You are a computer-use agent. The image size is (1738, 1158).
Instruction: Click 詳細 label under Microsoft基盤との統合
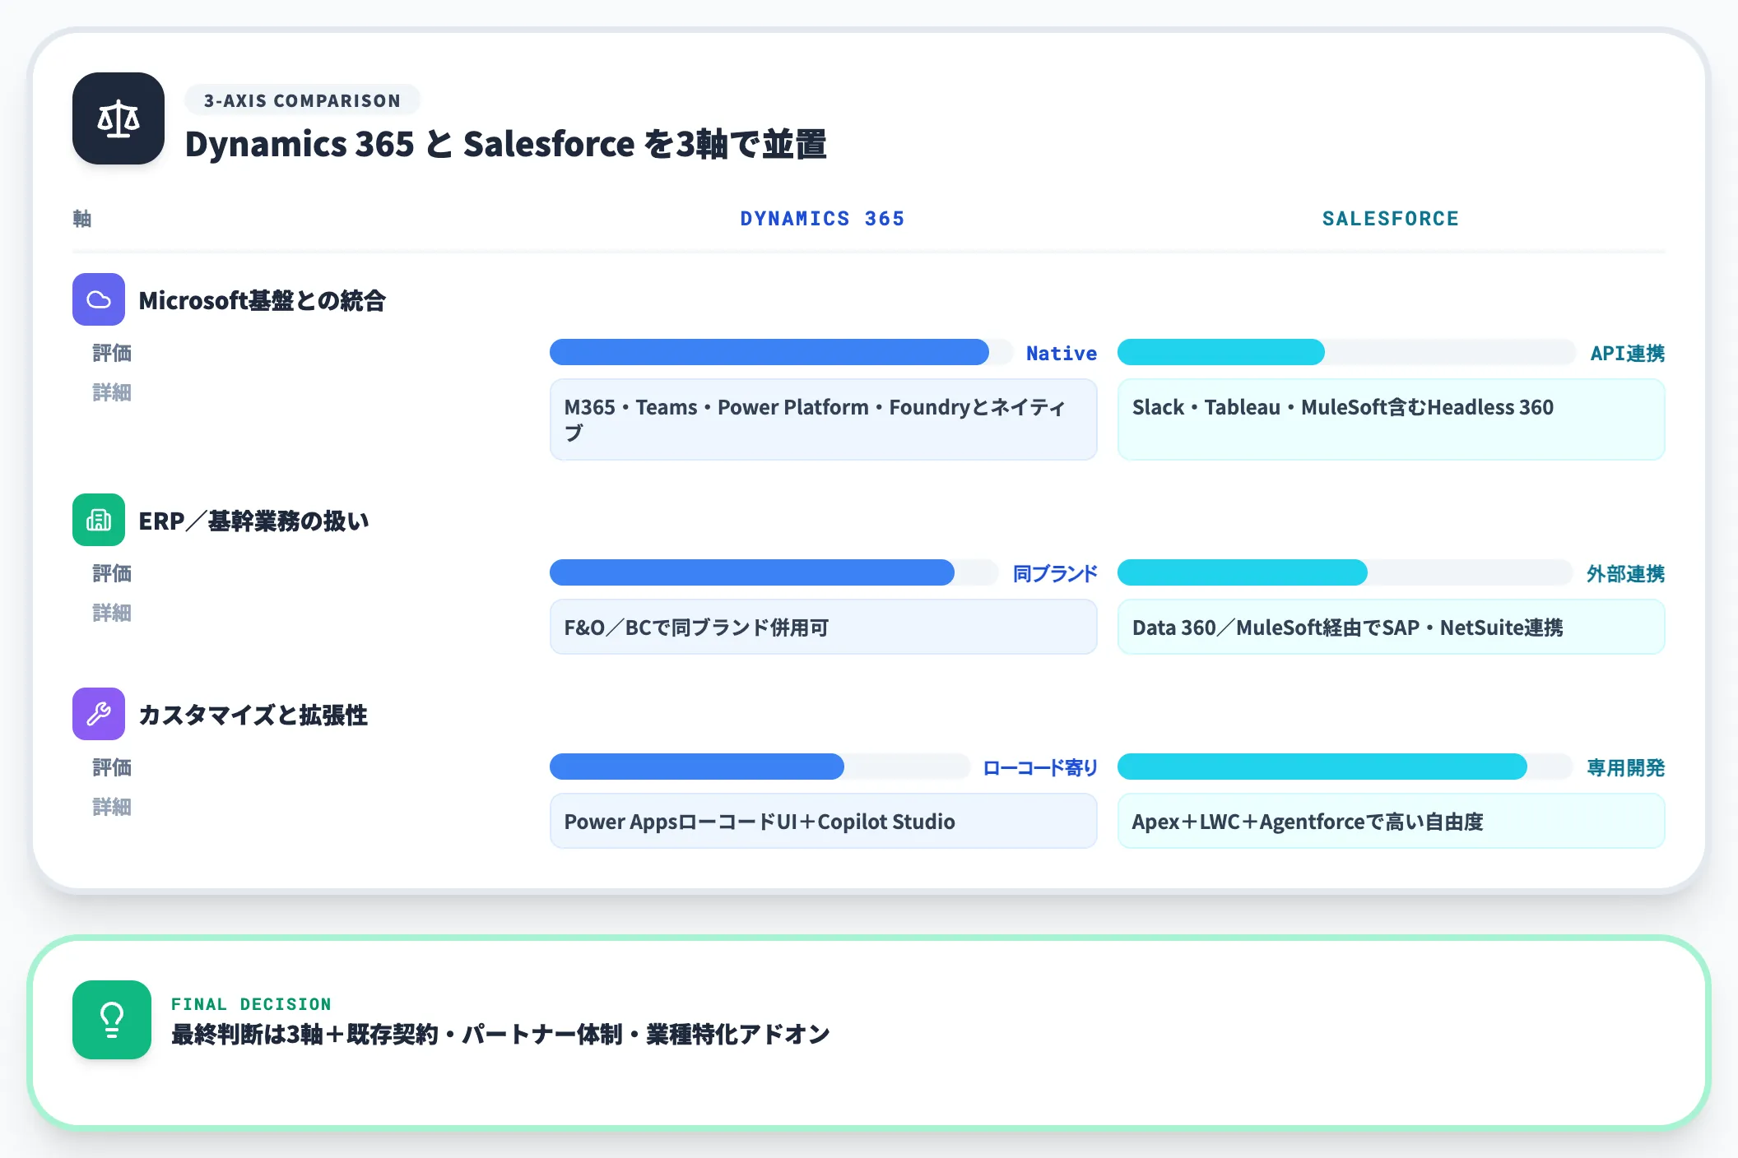[x=112, y=392]
